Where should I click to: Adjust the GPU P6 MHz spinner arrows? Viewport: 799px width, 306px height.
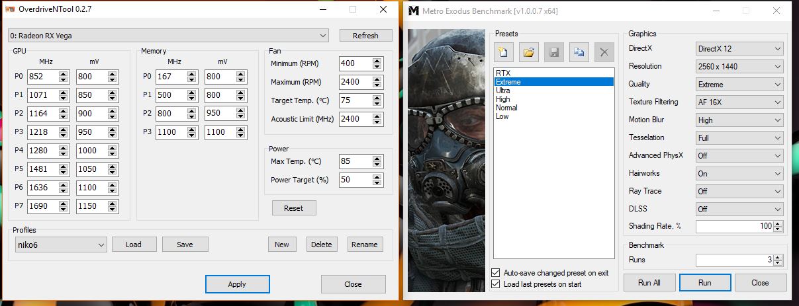(63, 188)
